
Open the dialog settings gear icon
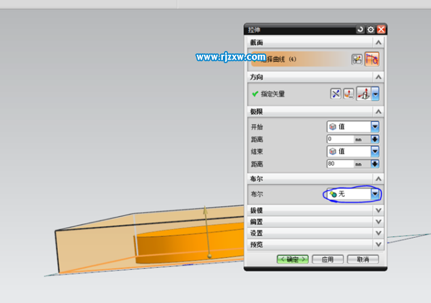coord(371,30)
